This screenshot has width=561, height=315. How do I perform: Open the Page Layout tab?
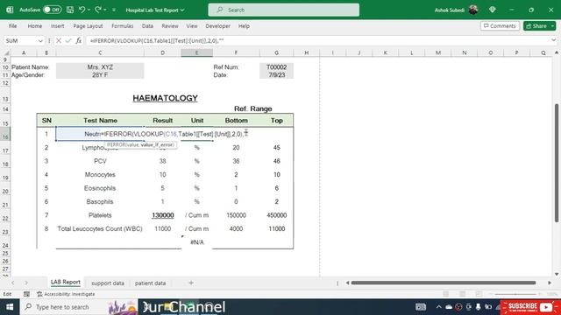[x=88, y=26]
